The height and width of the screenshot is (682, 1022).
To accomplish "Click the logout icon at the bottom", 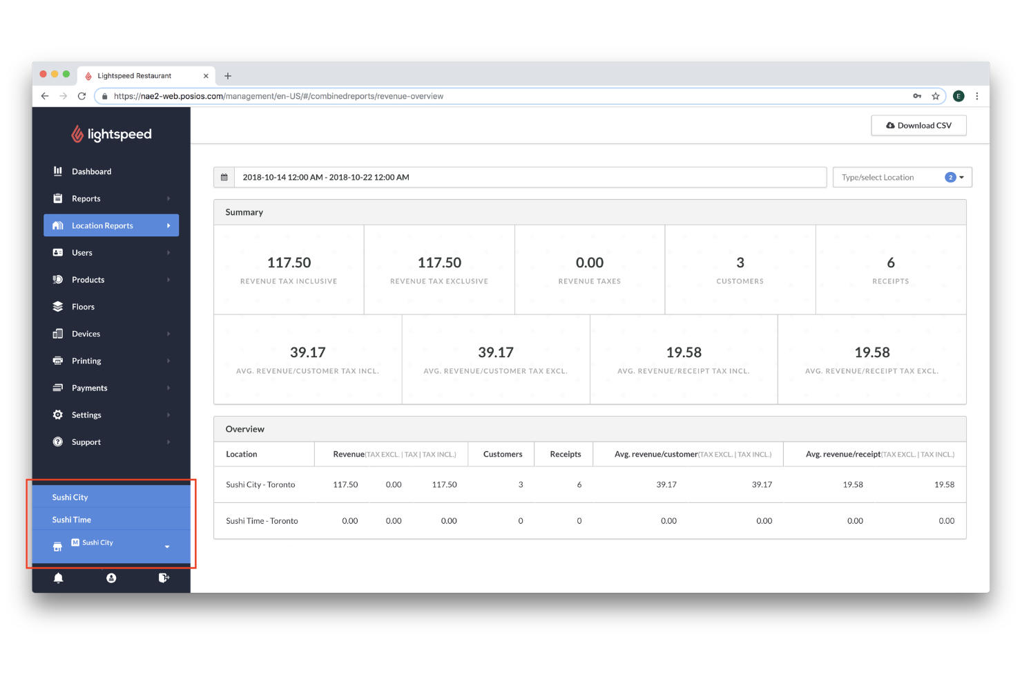I will tap(164, 578).
